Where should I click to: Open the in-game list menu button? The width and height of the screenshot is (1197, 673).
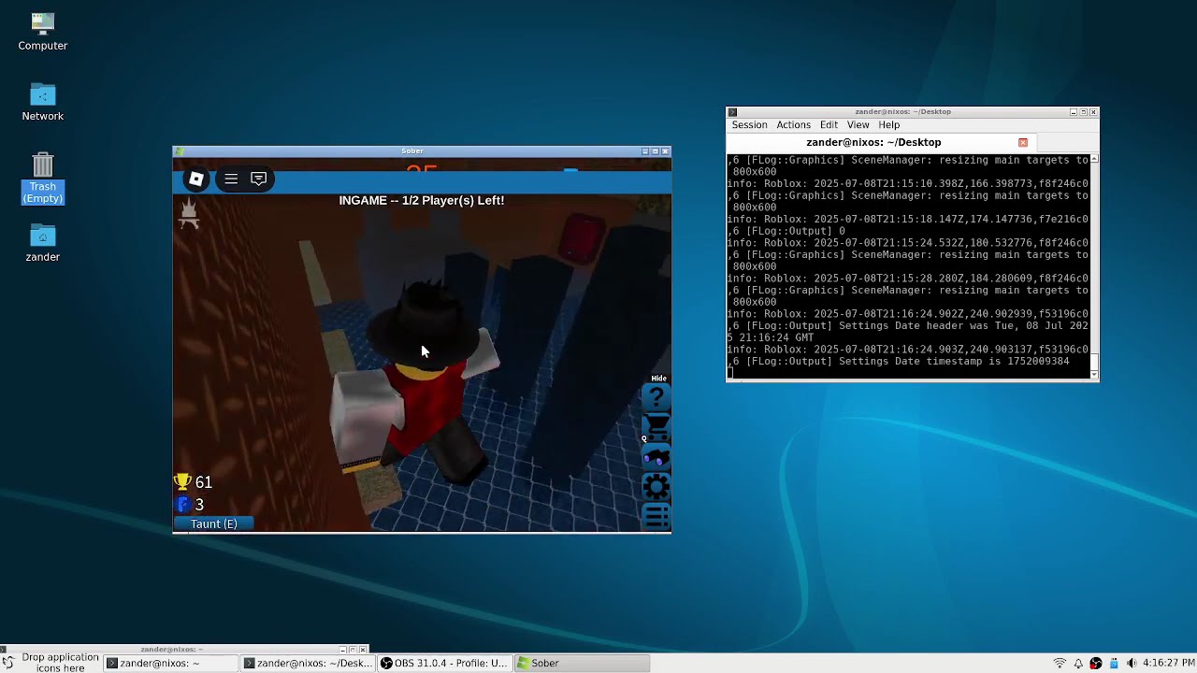(656, 515)
